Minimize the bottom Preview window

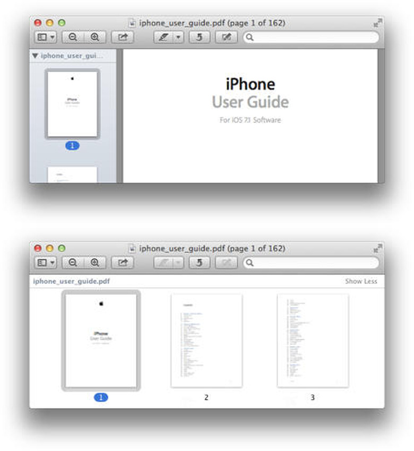tap(50, 248)
